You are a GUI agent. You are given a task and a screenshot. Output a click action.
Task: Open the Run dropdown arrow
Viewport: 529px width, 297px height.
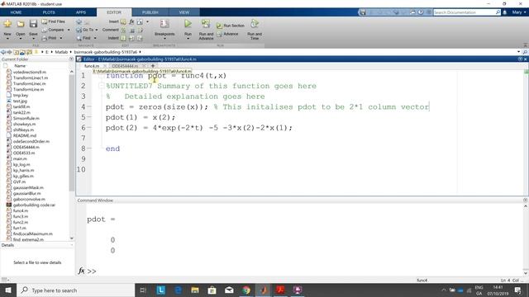click(188, 39)
